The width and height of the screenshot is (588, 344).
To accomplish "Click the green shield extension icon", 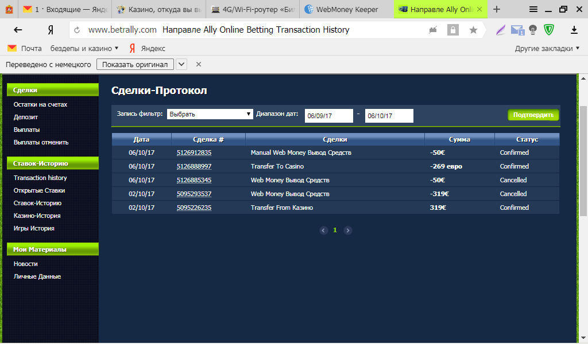I will click(x=549, y=30).
